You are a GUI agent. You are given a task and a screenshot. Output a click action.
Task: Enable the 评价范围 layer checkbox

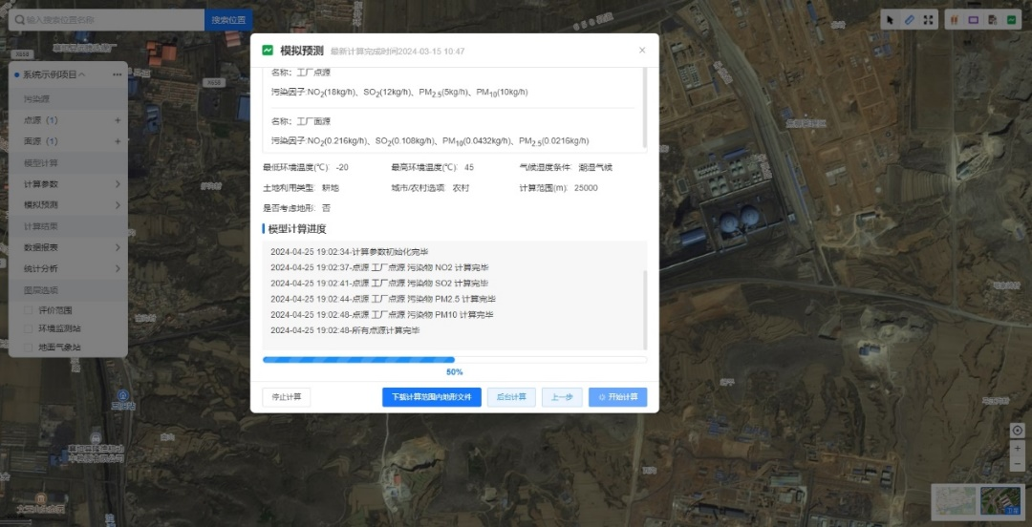point(29,310)
